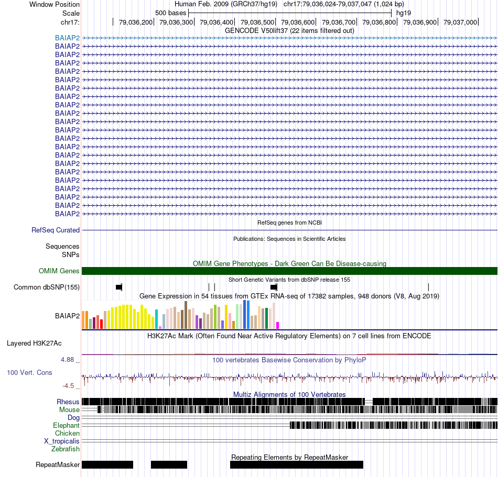Click the leftmost RepeatMasker block
This screenshot has height=477, width=498.
107,464
